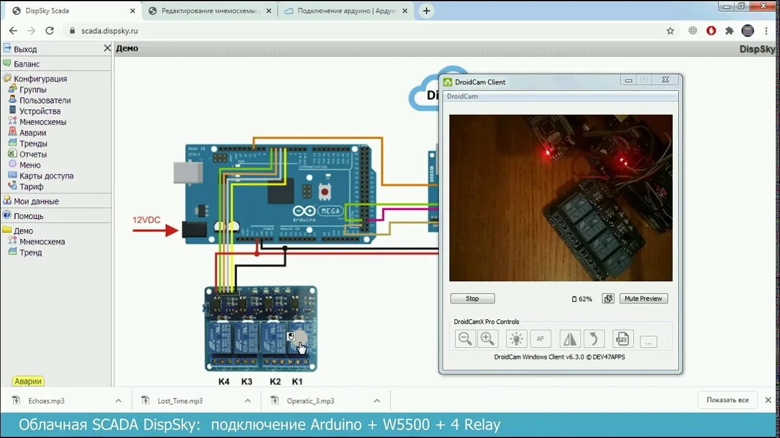Click the Демо folder in the sidebar
Image resolution: width=780 pixels, height=438 pixels.
click(23, 231)
